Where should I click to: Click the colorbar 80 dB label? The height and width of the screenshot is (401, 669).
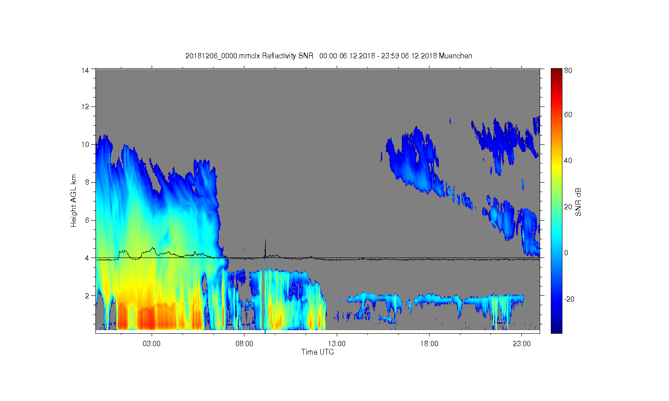tap(568, 70)
